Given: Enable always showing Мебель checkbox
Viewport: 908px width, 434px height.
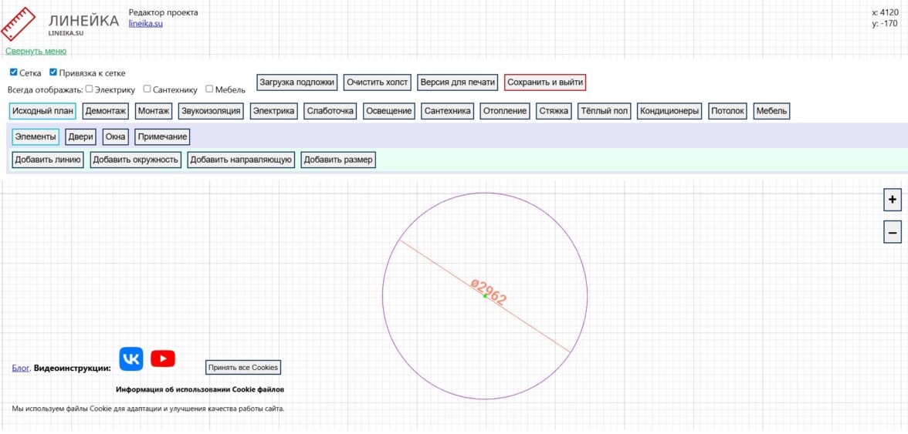Looking at the screenshot, I should [x=210, y=89].
